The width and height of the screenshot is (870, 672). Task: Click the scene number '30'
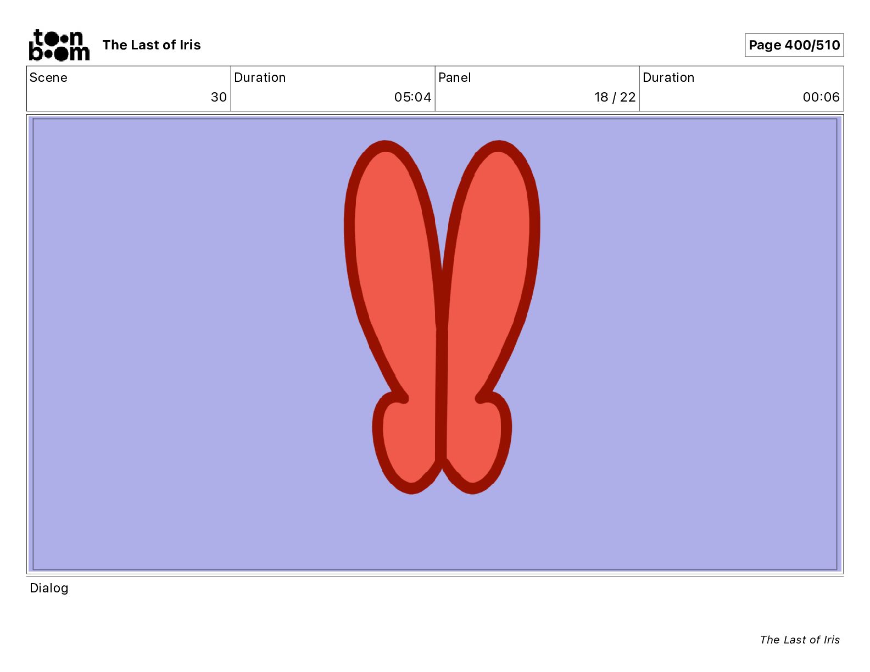click(219, 97)
